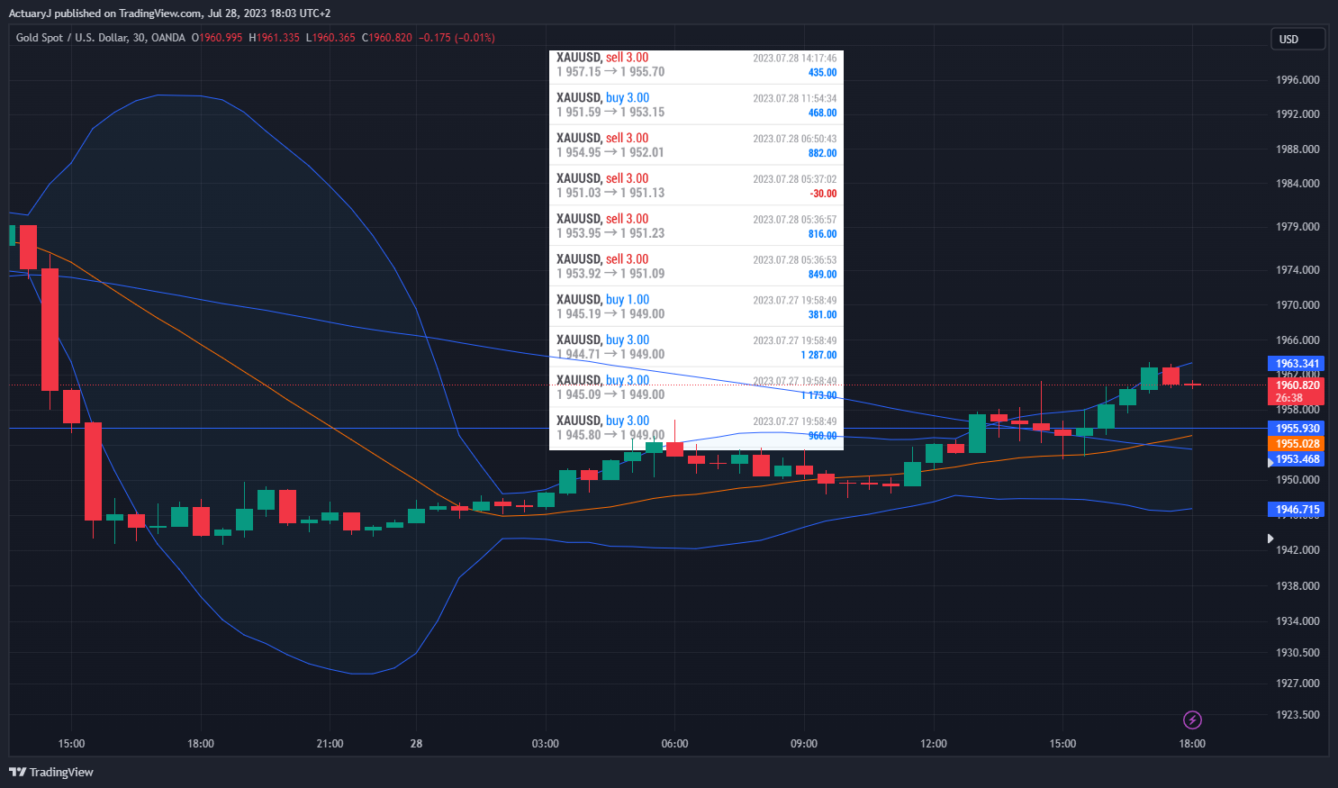Screen dimensions: 1338x788
Task: Click the buy 3.00 trade at 11:54:34
Action: click(x=696, y=104)
